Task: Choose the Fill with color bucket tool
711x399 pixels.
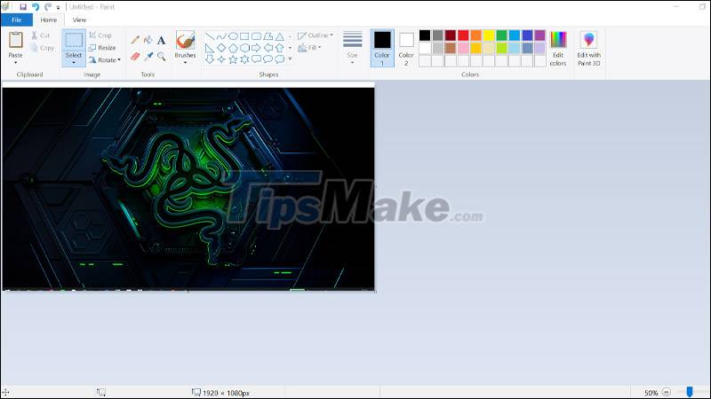Action: [148, 40]
